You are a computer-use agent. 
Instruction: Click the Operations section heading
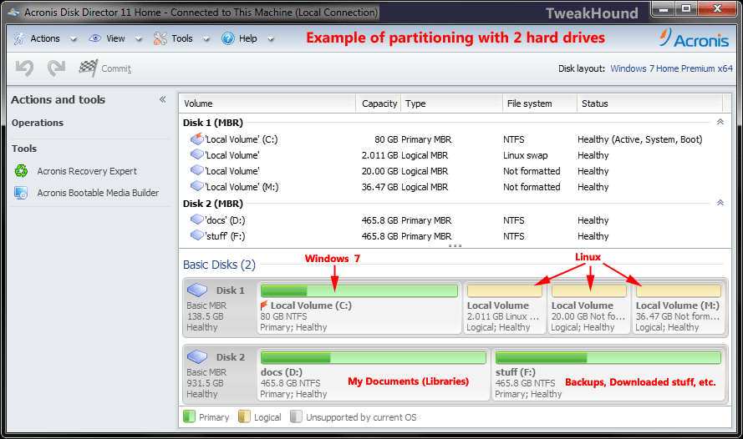(x=38, y=123)
